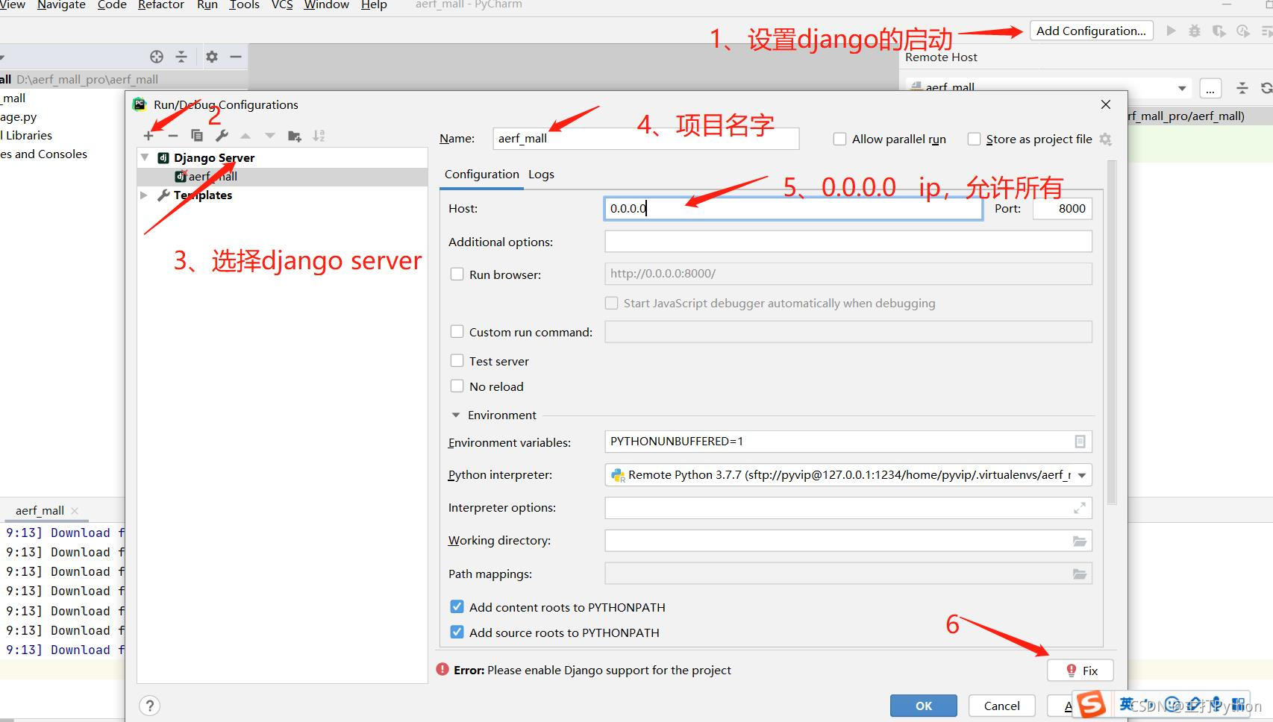1273x722 pixels.
Task: Click Sogou input method tray icon
Action: point(1091,704)
